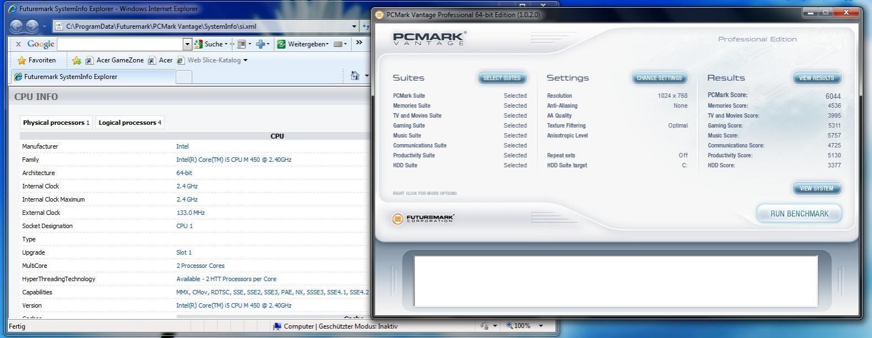Click the computer zone icon in status bar
The image size is (872, 338).
click(277, 326)
